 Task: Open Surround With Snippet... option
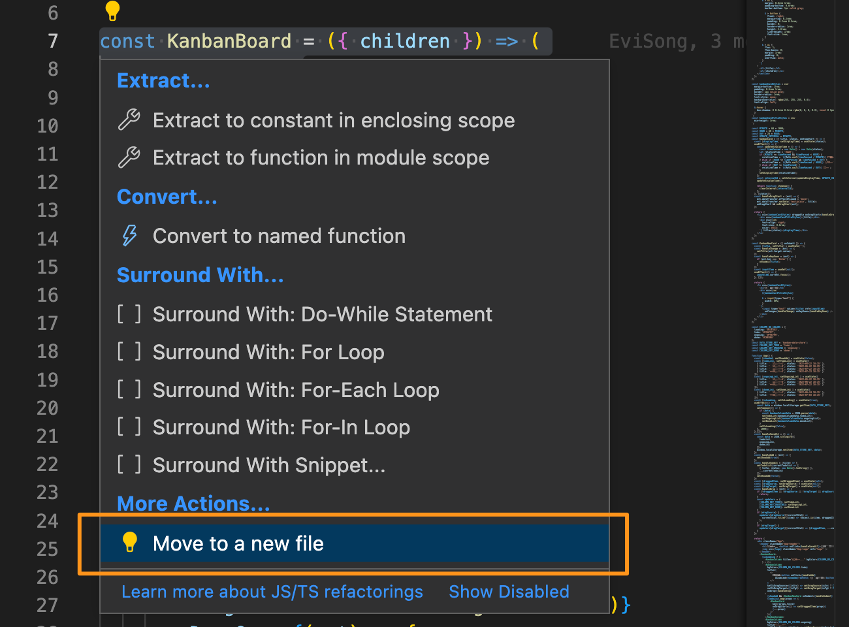[x=268, y=465]
